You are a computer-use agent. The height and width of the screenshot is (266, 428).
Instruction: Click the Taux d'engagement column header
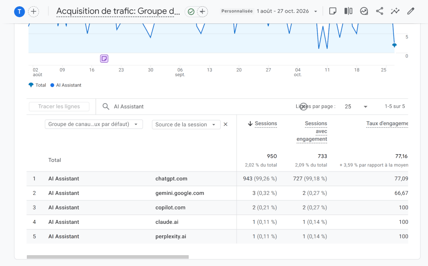click(387, 123)
